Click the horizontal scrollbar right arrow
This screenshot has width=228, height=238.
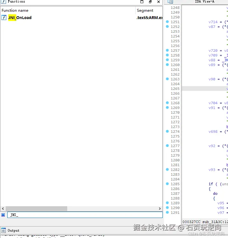click(160, 208)
